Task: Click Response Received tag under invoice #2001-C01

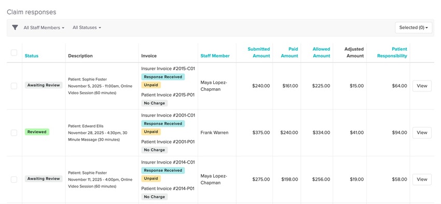Action: coord(163,124)
